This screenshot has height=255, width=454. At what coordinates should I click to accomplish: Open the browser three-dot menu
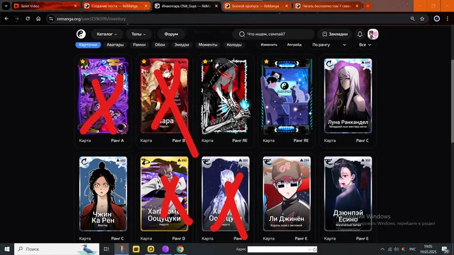[448, 18]
